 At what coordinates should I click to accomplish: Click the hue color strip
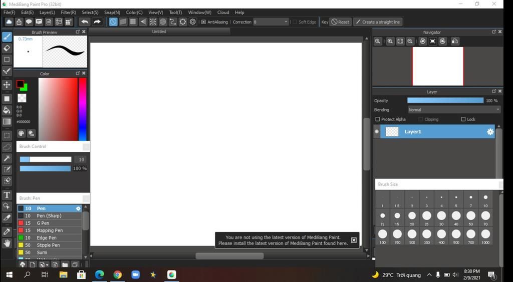coord(83,109)
